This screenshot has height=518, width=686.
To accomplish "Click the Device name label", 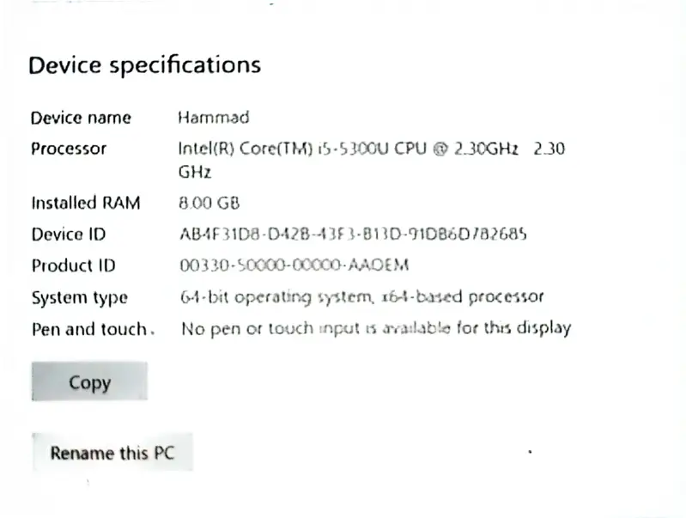I will coord(81,118).
